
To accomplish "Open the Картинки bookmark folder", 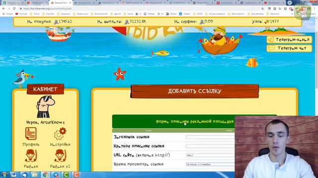I will coord(273,14).
